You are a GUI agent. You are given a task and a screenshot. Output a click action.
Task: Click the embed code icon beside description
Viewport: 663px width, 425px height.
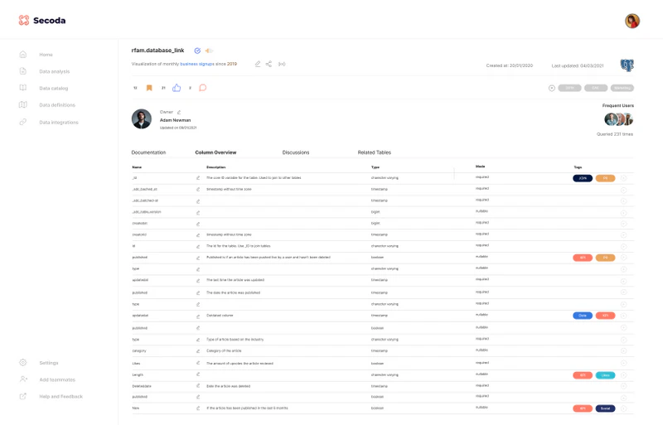click(282, 64)
